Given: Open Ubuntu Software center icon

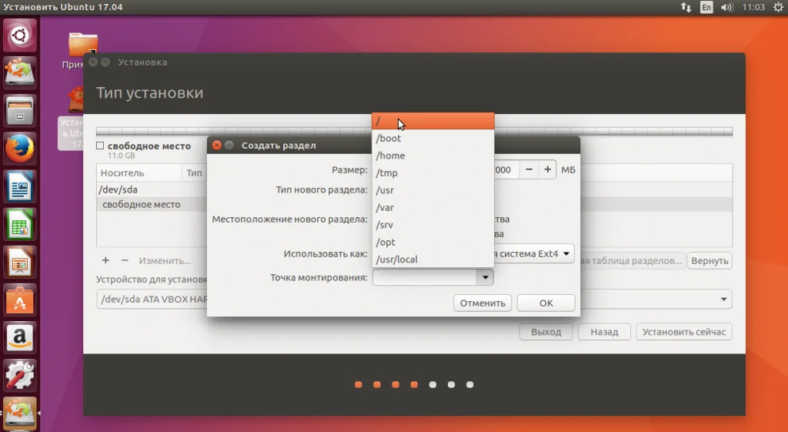Looking at the screenshot, I should coord(19,300).
